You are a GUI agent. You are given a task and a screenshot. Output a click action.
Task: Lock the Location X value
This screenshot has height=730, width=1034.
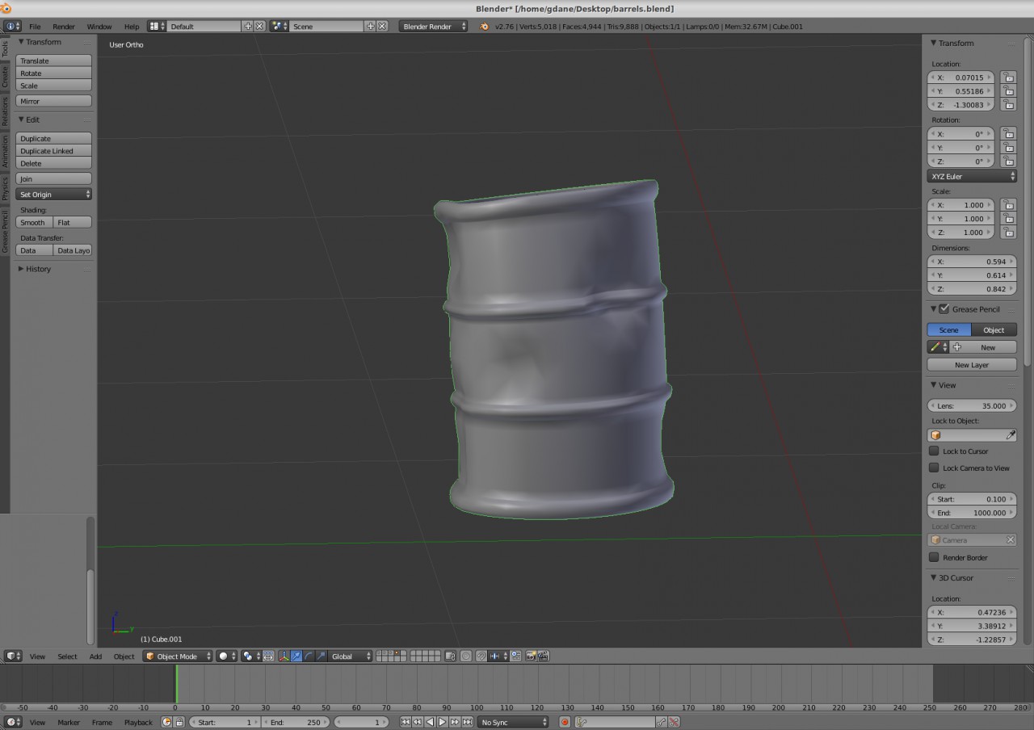[1008, 78]
